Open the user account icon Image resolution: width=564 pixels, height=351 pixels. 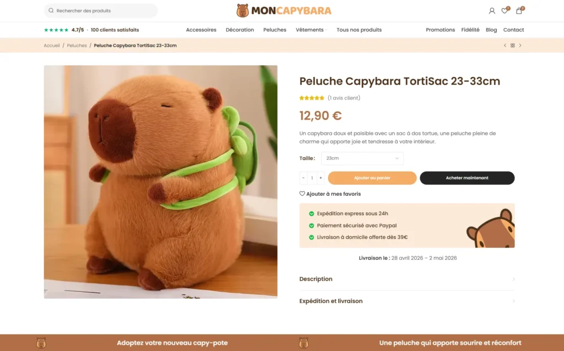[492, 11]
